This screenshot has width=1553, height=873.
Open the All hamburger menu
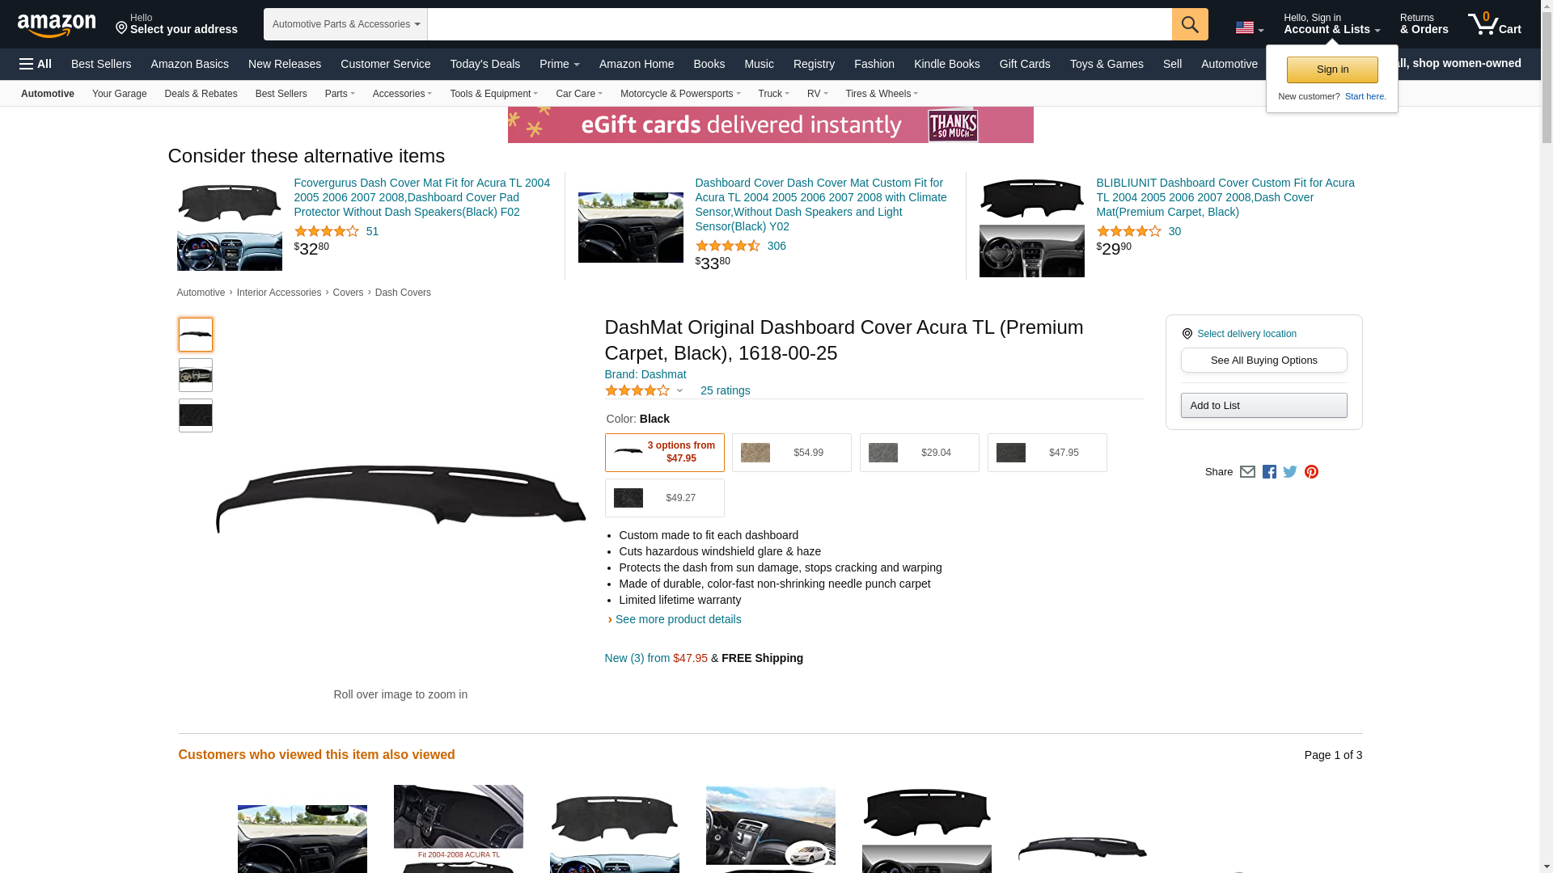coord(36,64)
